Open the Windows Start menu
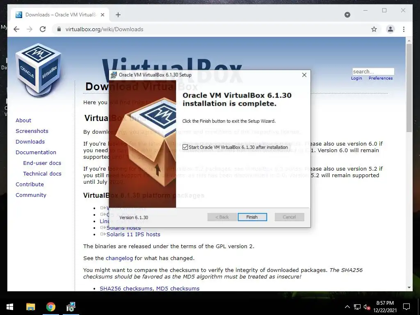Screen dimensions: 420x315 point(10,307)
